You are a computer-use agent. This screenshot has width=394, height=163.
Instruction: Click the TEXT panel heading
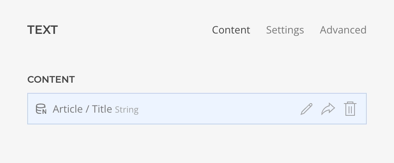click(43, 30)
